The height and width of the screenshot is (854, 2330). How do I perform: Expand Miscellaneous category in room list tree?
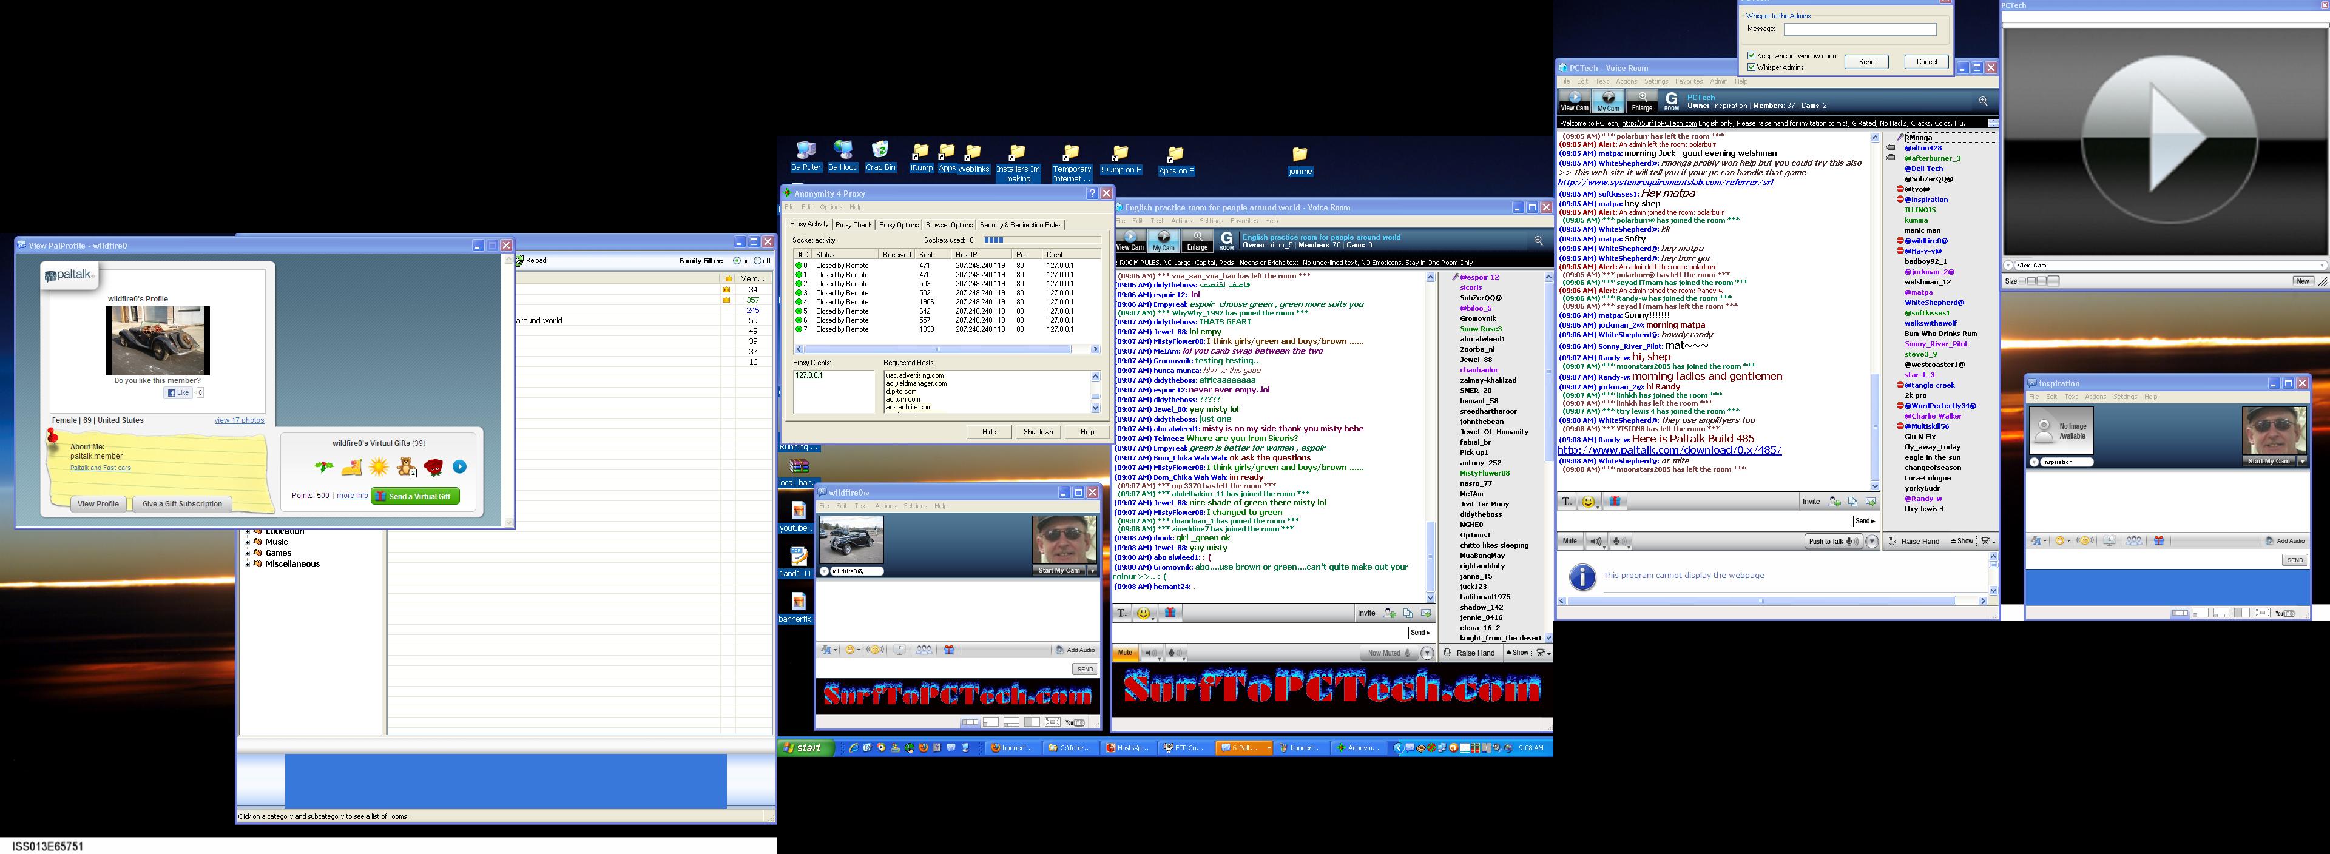[247, 564]
